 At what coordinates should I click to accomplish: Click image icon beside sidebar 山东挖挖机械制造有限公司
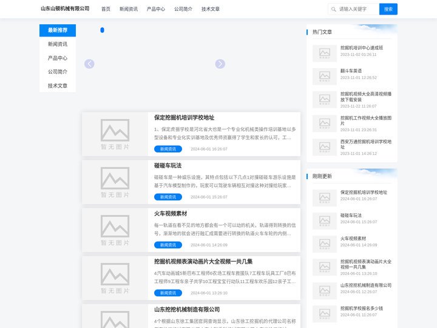(x=325, y=290)
